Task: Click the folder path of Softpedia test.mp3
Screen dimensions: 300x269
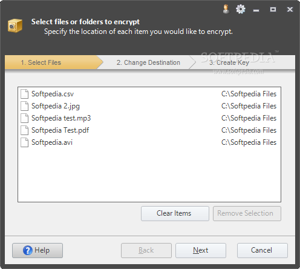Action: pos(249,118)
